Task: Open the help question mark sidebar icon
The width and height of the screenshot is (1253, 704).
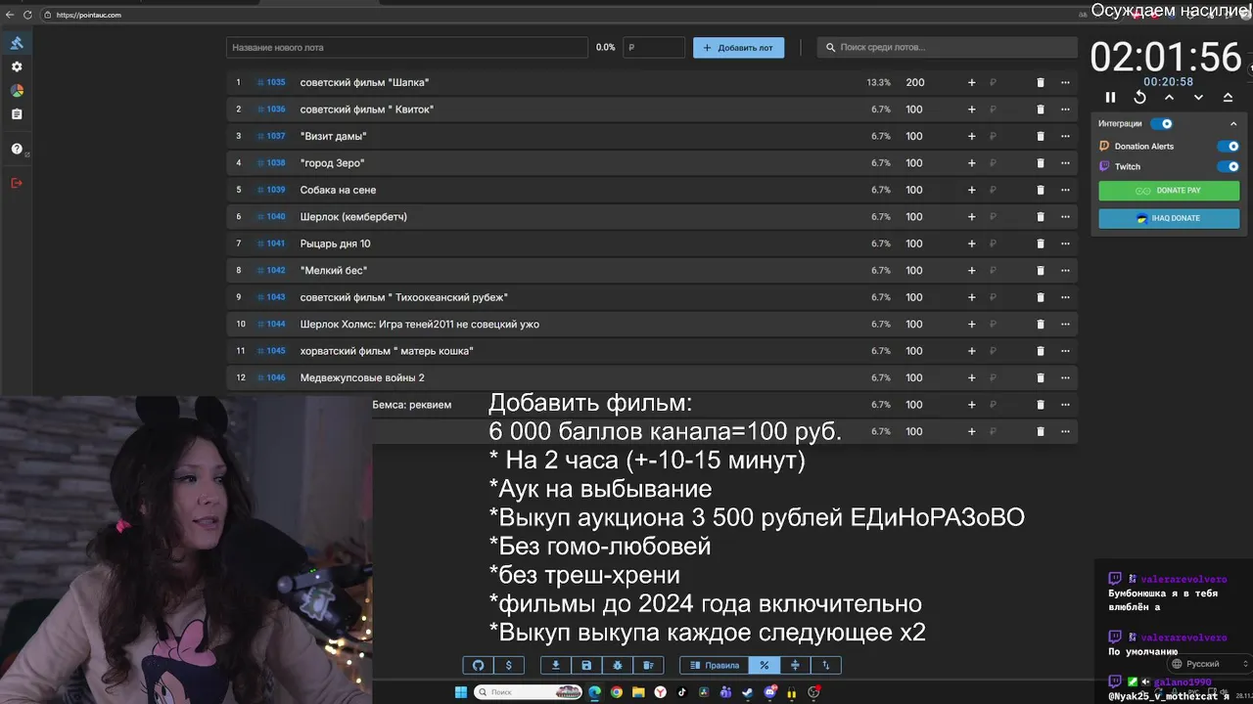Action: pos(16,149)
